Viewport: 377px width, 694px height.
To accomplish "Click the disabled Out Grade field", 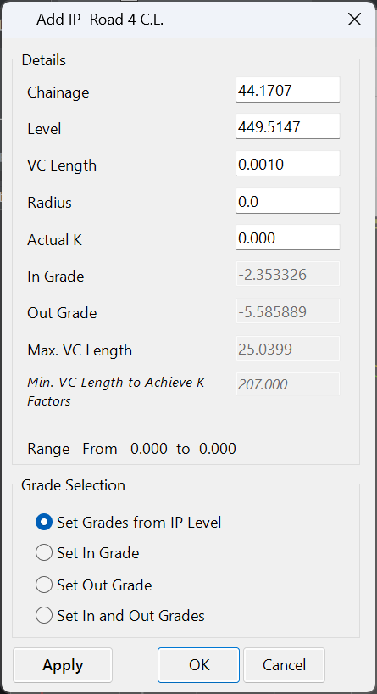I will point(288,311).
